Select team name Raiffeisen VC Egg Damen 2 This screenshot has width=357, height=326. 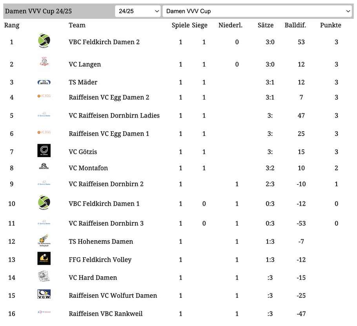point(109,97)
